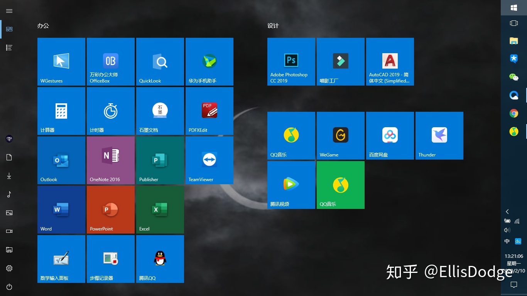Open WeGame tile
Image resolution: width=527 pixels, height=296 pixels.
click(x=340, y=135)
